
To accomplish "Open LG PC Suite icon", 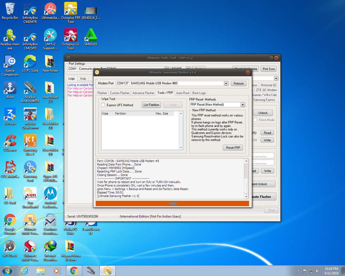I will [30, 63].
